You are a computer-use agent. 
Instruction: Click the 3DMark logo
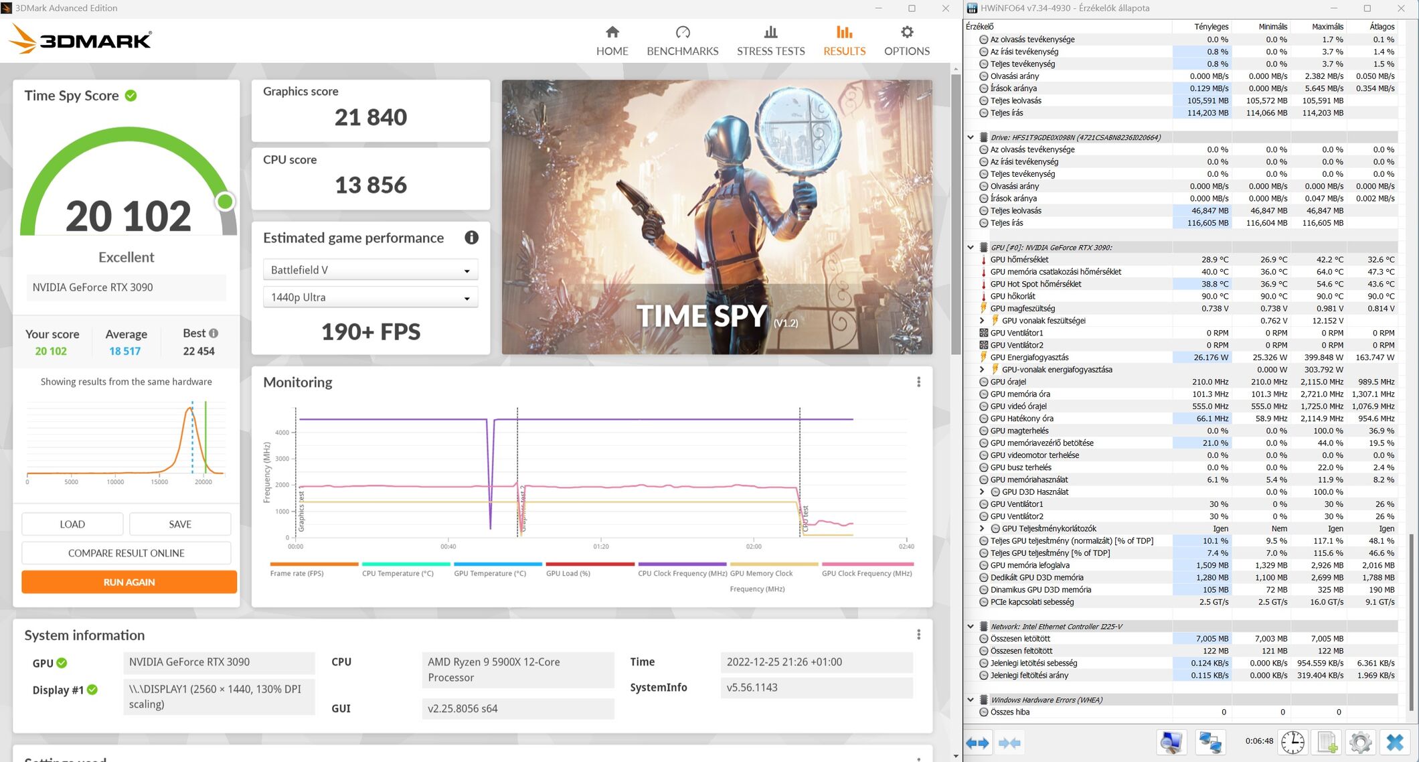coord(80,39)
